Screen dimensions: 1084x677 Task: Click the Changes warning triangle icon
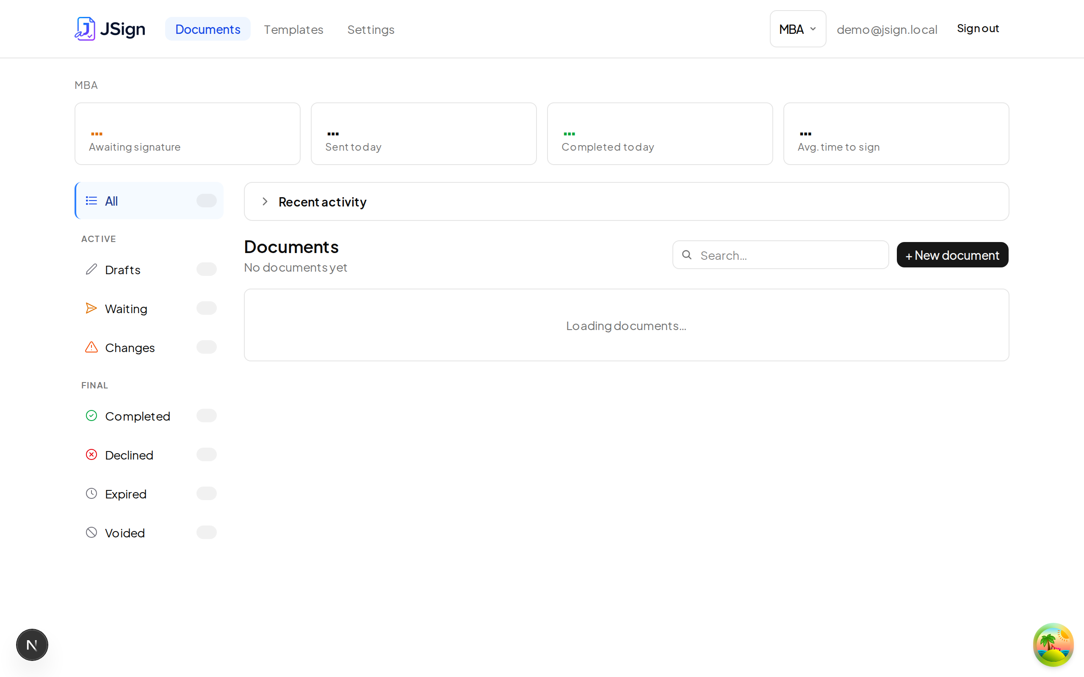pos(91,347)
